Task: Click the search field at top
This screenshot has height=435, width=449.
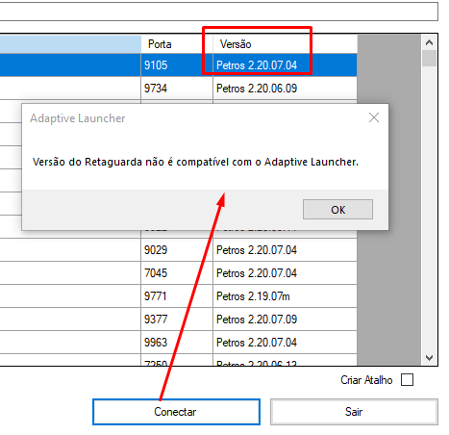Action: pyautogui.click(x=219, y=12)
